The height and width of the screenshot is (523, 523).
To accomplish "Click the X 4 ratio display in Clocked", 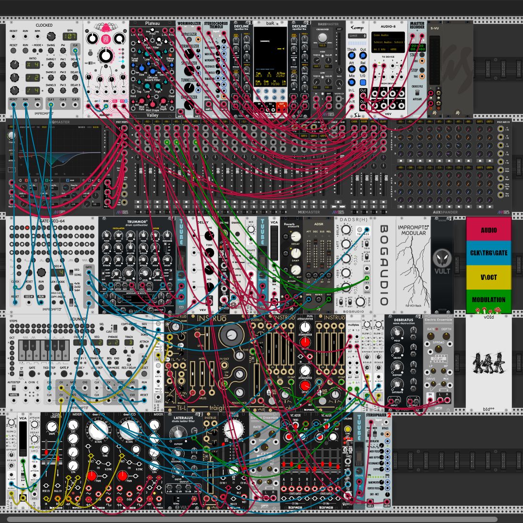I will [33, 65].
